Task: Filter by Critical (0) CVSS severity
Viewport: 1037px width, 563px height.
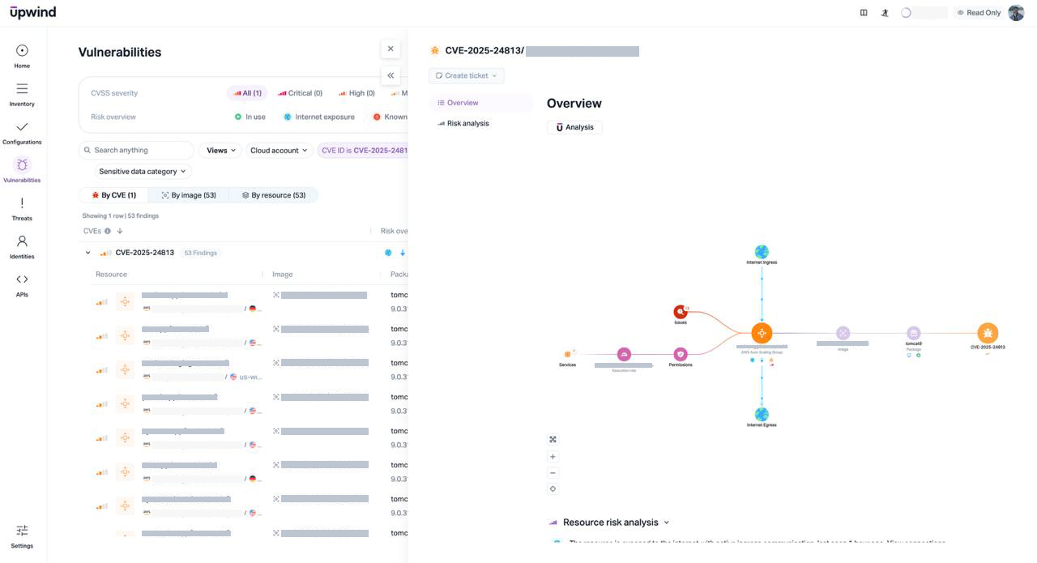Action: pyautogui.click(x=300, y=93)
